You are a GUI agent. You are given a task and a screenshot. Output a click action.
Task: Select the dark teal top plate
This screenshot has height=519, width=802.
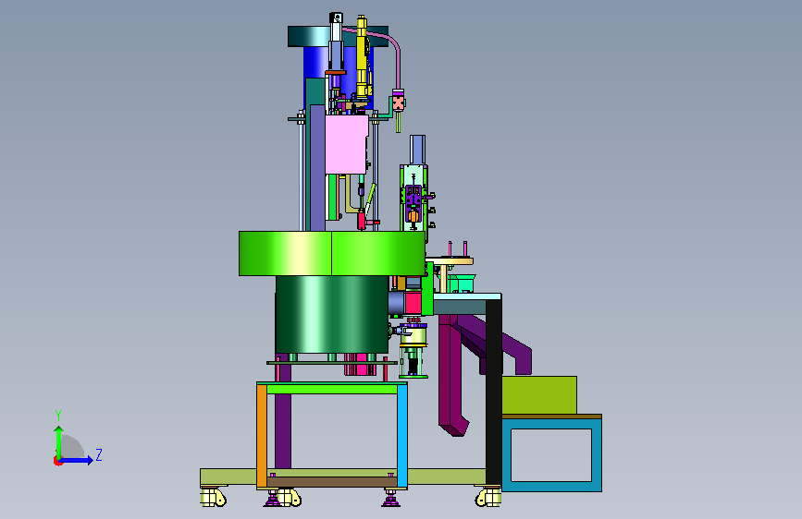(308, 36)
